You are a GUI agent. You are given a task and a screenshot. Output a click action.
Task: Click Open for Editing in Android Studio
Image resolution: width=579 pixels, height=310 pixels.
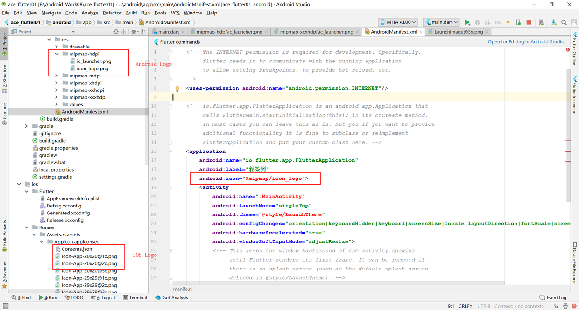[x=526, y=41]
